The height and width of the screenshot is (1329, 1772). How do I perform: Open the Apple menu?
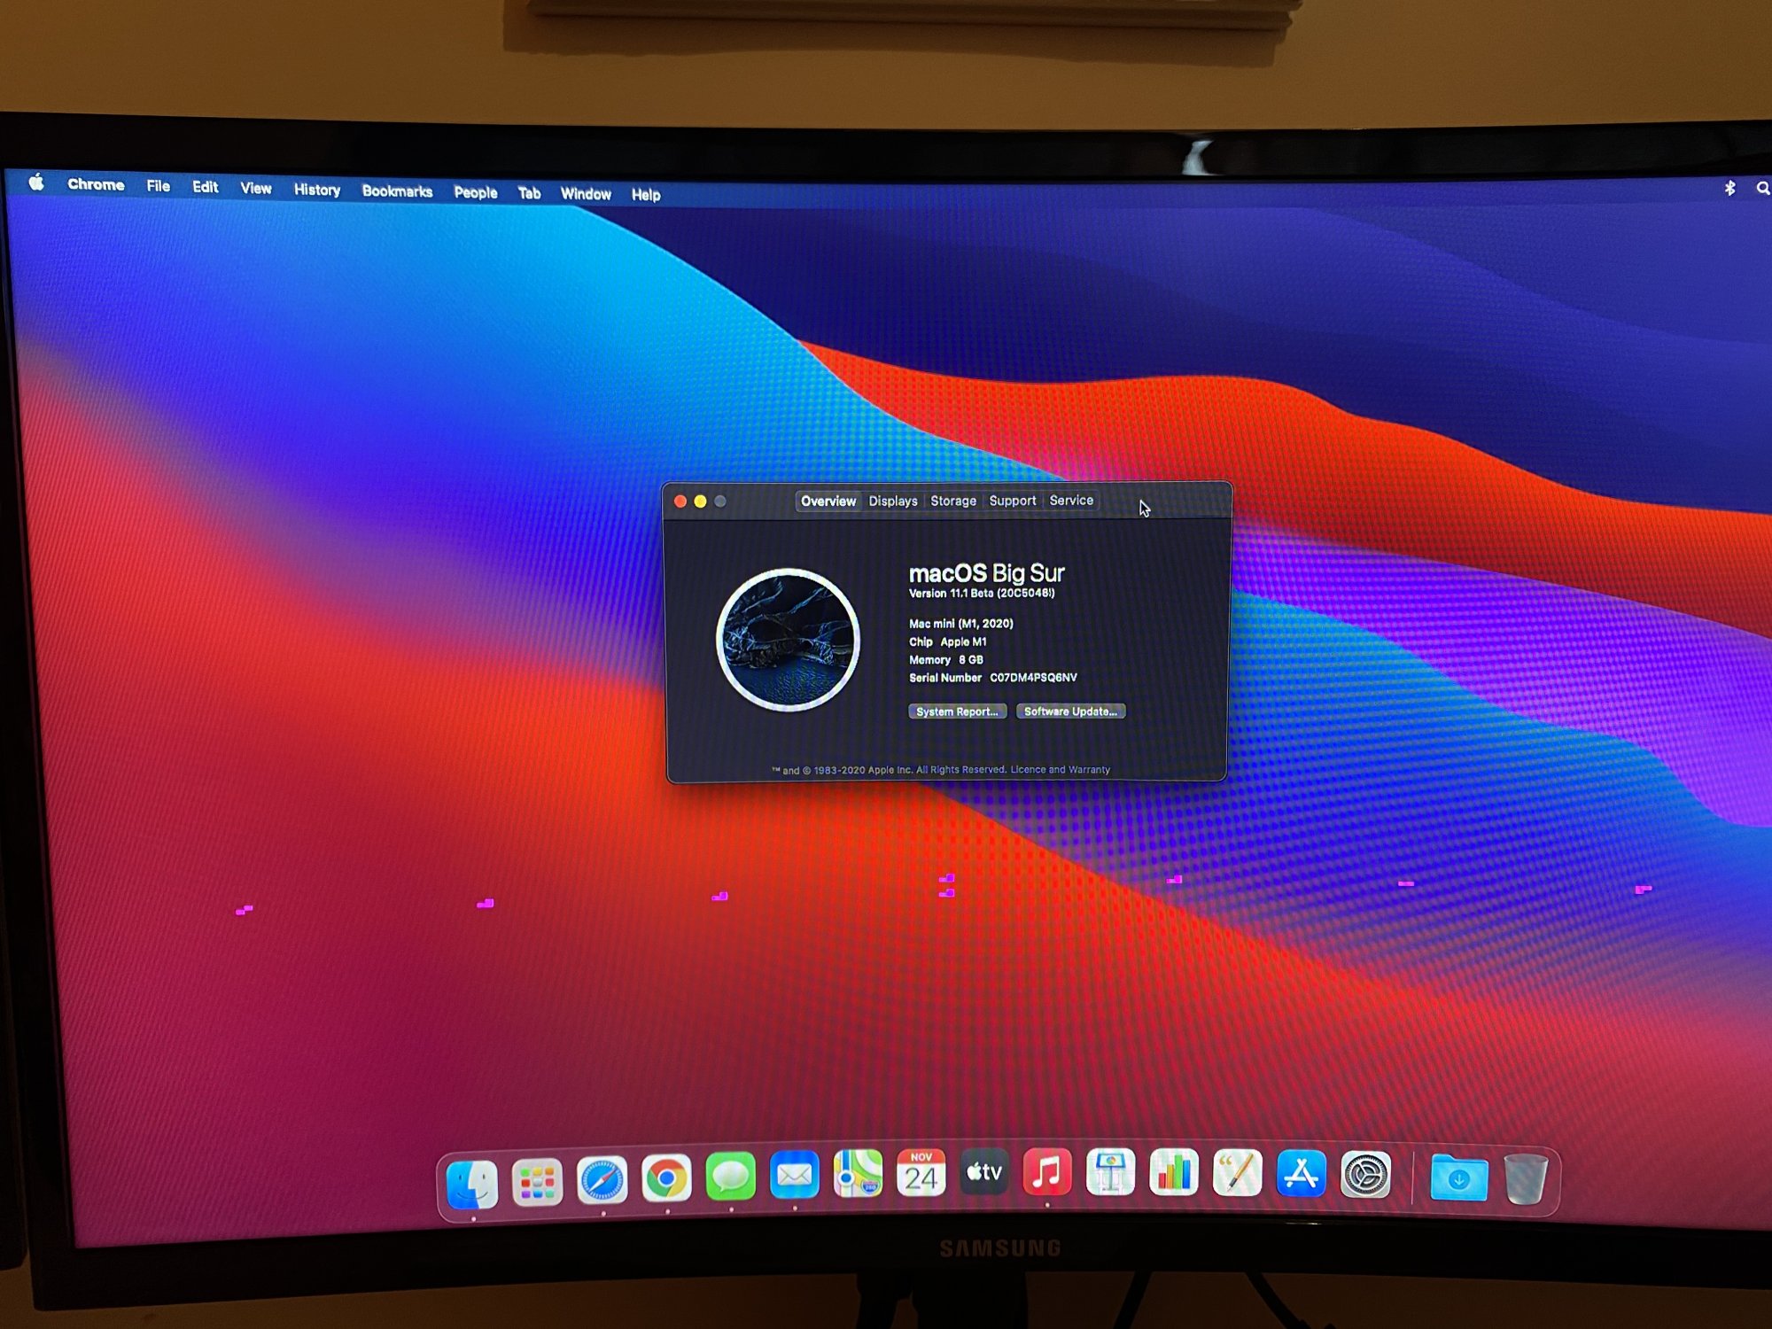click(x=36, y=183)
